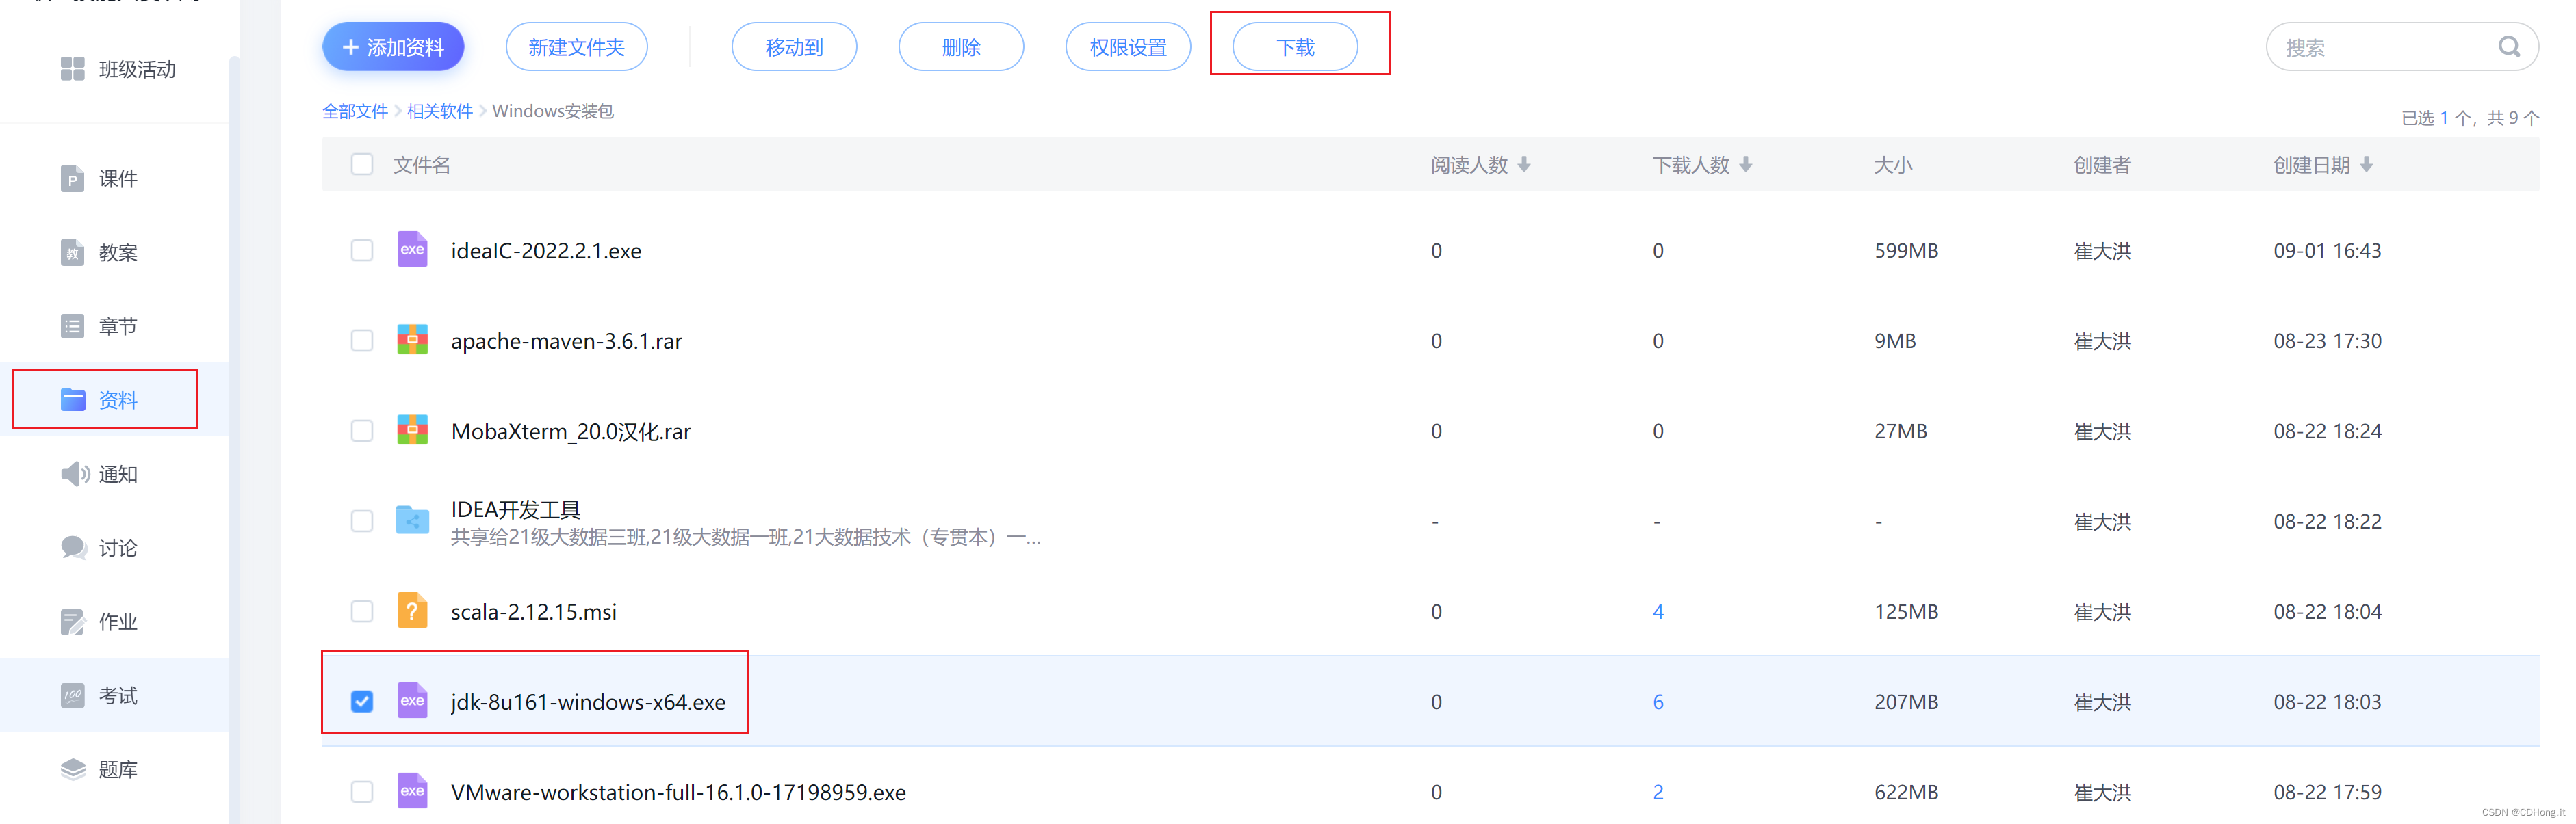Click unknown-file icon of scala-2.12.15.msi
Image resolution: width=2576 pixels, height=824 pixels.
pos(412,610)
